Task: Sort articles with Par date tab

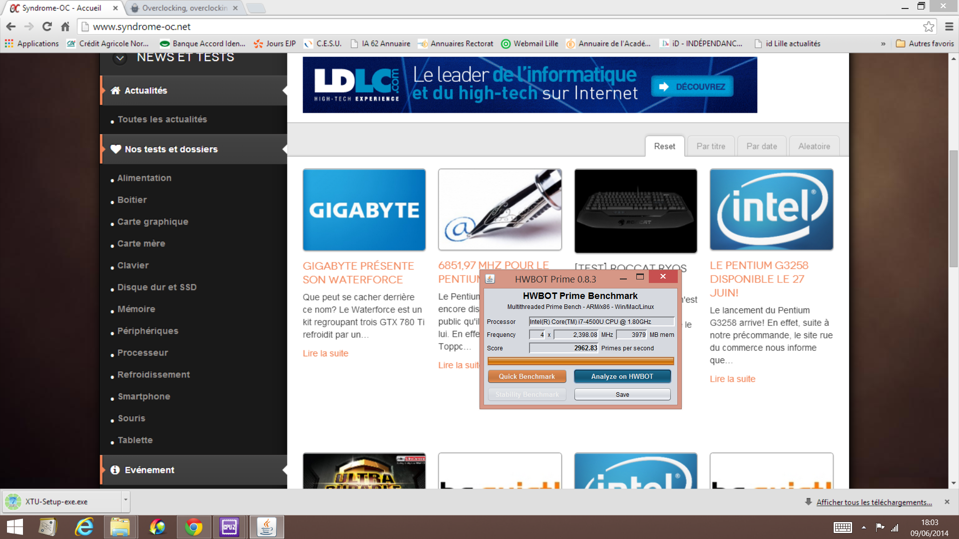Action: (x=762, y=146)
